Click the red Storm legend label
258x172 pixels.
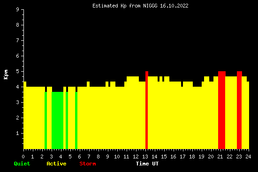(x=88, y=164)
